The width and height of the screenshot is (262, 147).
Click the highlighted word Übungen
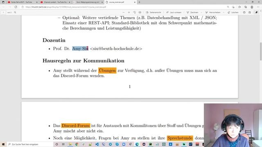coord(107,71)
